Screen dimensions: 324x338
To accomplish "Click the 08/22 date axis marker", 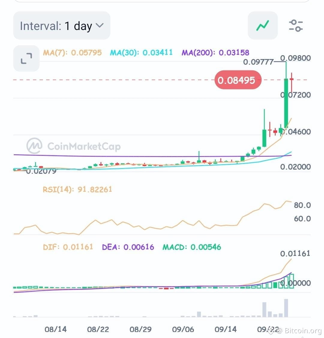I will click(x=98, y=329).
